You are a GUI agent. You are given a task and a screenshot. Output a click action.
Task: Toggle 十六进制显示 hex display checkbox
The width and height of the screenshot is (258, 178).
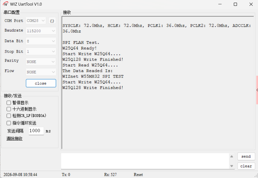pyautogui.click(x=9, y=109)
